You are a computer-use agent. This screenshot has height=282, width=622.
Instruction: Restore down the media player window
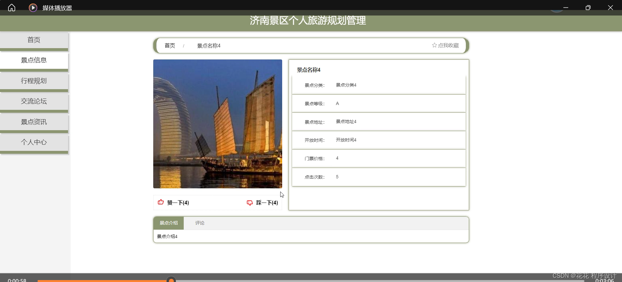(588, 7)
